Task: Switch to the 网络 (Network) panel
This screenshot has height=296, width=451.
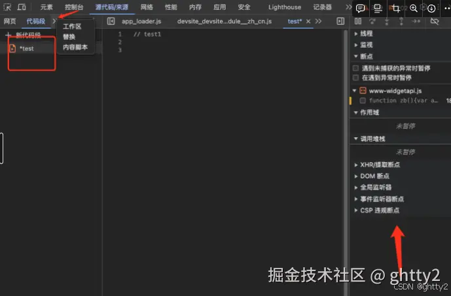Action: coord(147,7)
